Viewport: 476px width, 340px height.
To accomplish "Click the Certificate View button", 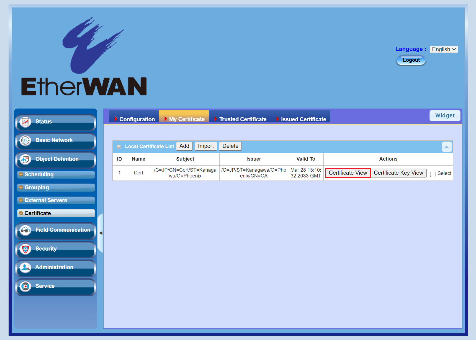I will [348, 173].
